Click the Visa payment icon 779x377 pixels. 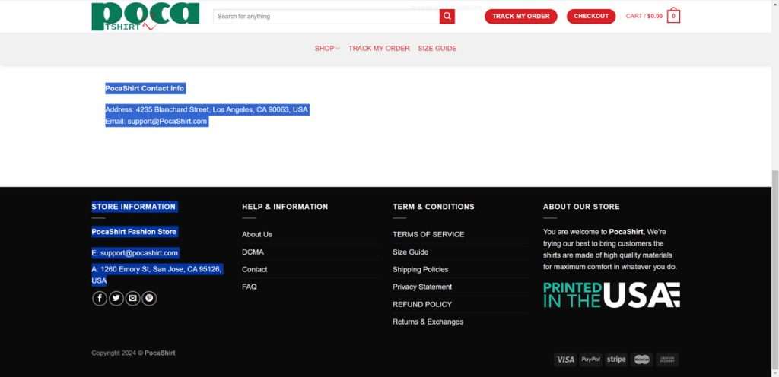[x=565, y=360]
